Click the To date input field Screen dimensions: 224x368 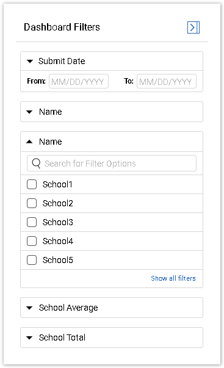167,81
